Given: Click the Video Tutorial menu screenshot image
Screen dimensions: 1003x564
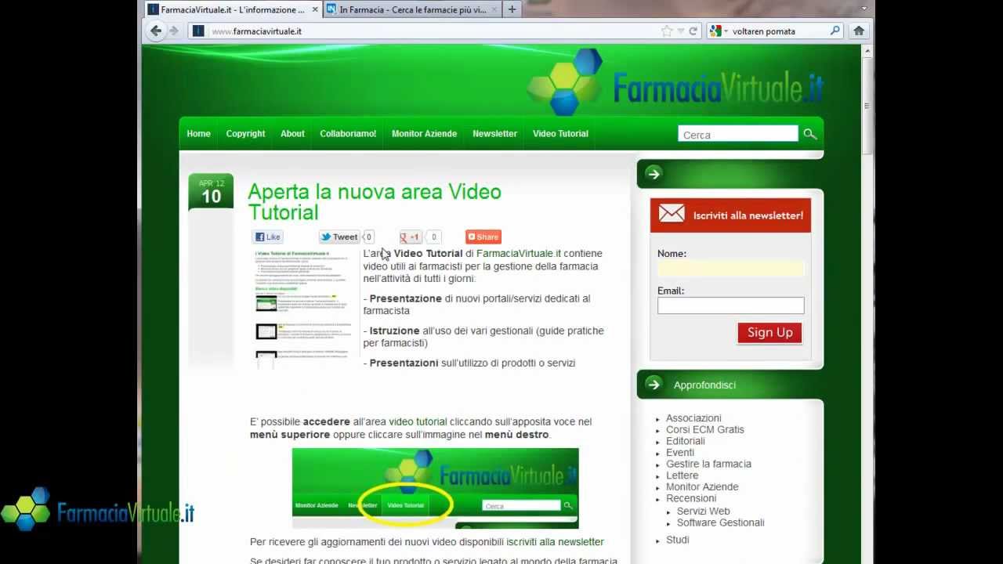Looking at the screenshot, I should coord(435,488).
